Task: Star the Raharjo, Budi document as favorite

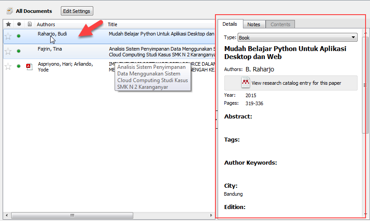Action: coord(8,36)
